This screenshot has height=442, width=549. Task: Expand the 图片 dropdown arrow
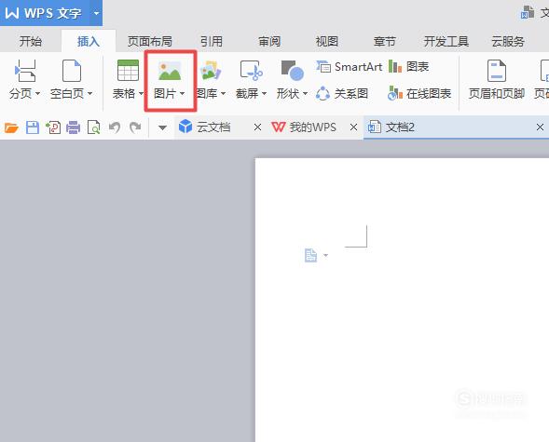(x=182, y=94)
